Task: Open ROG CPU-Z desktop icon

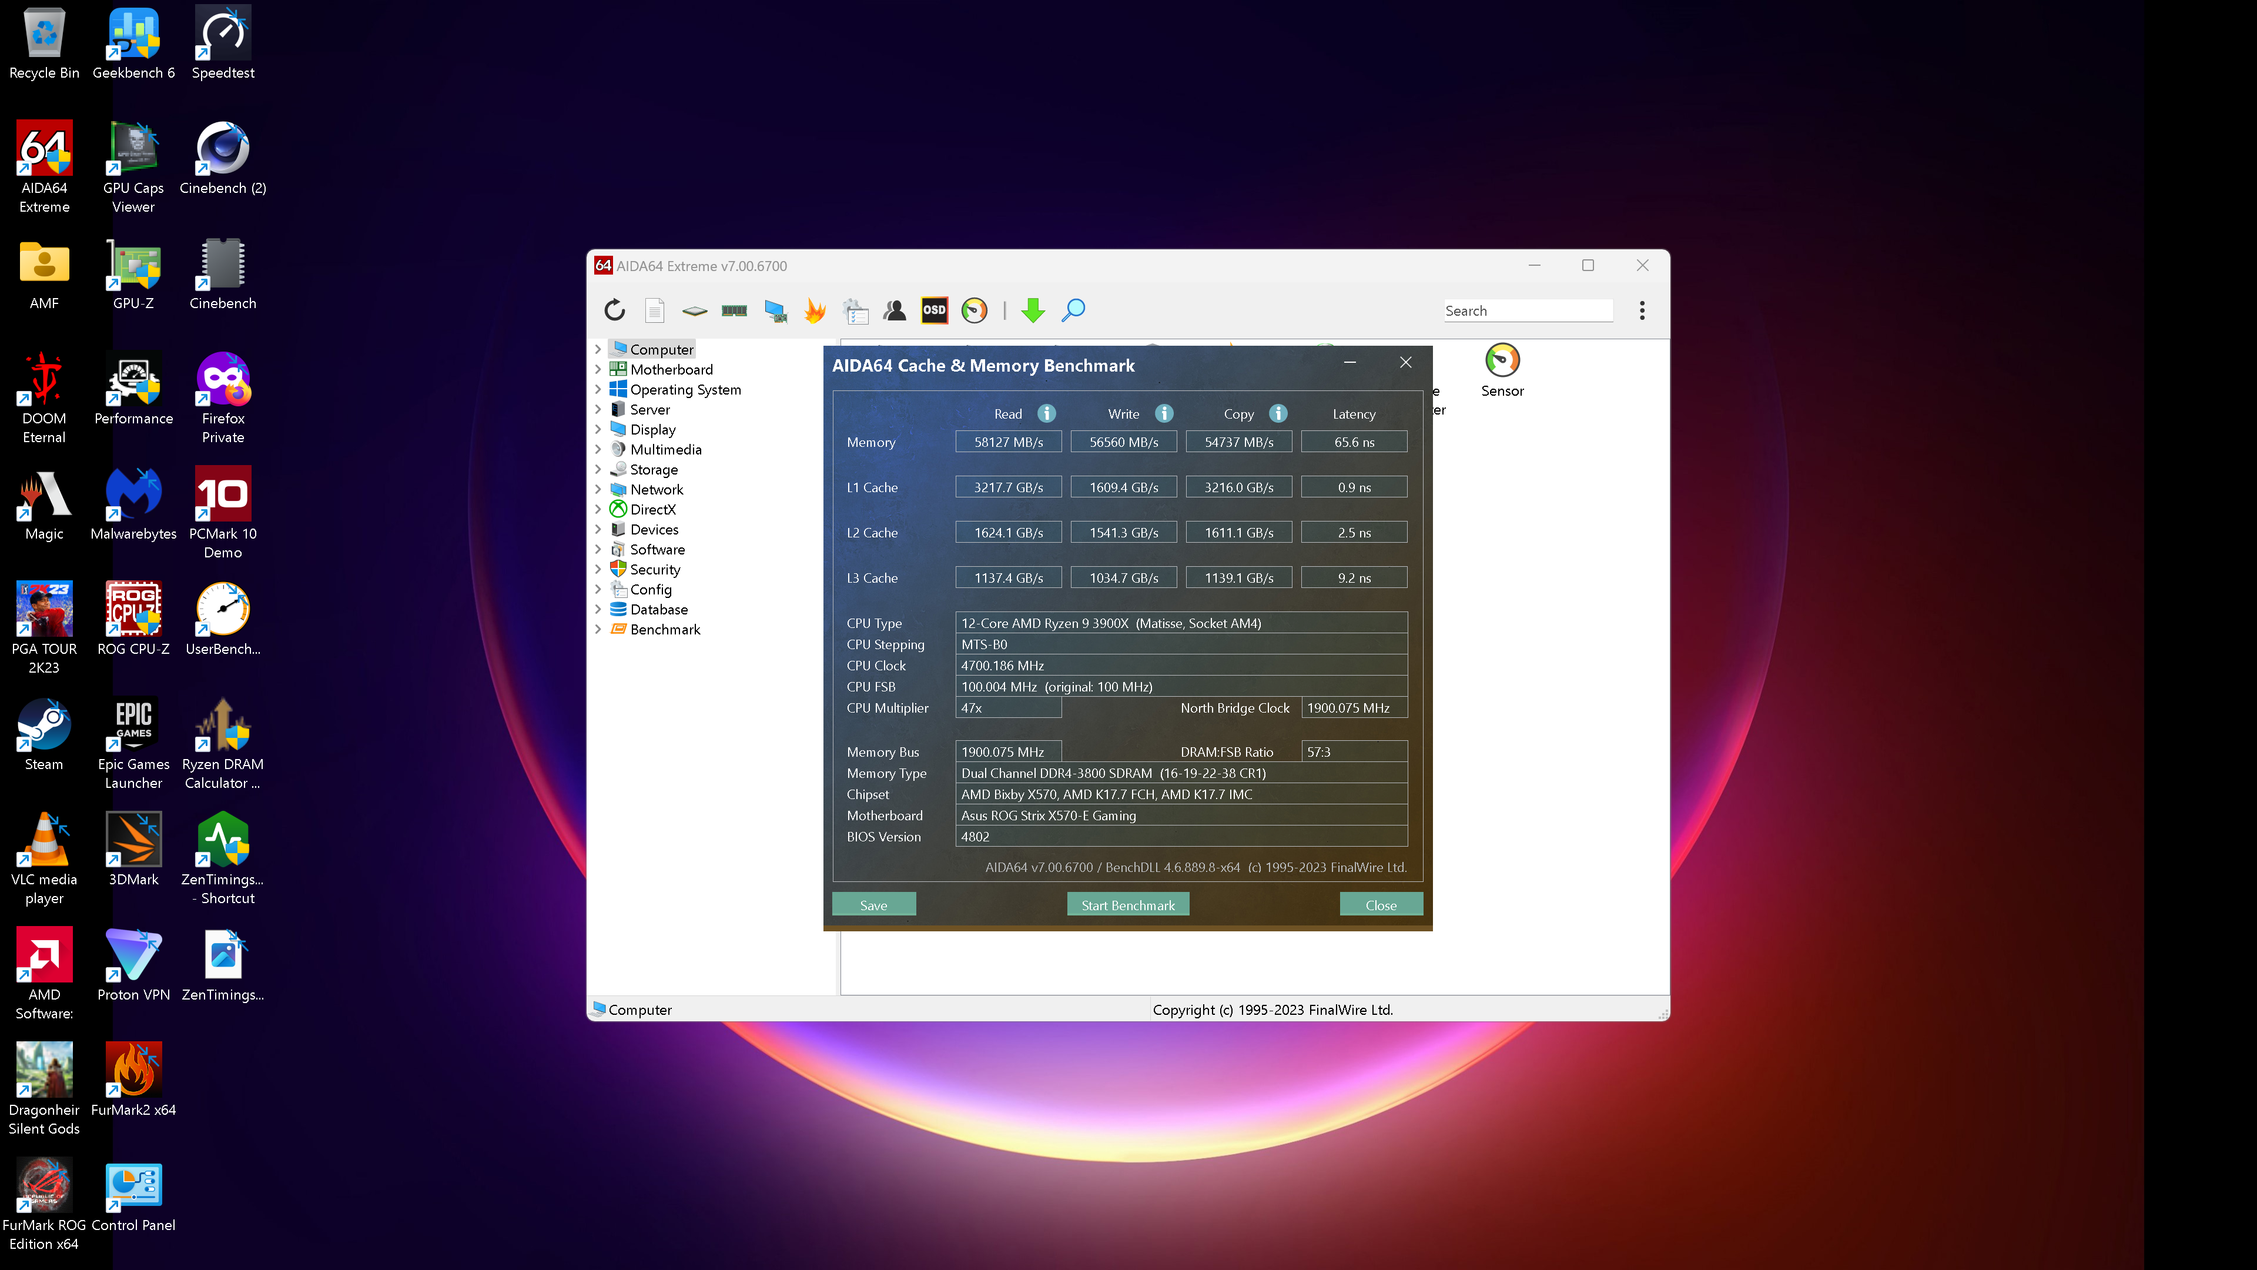Action: click(133, 620)
